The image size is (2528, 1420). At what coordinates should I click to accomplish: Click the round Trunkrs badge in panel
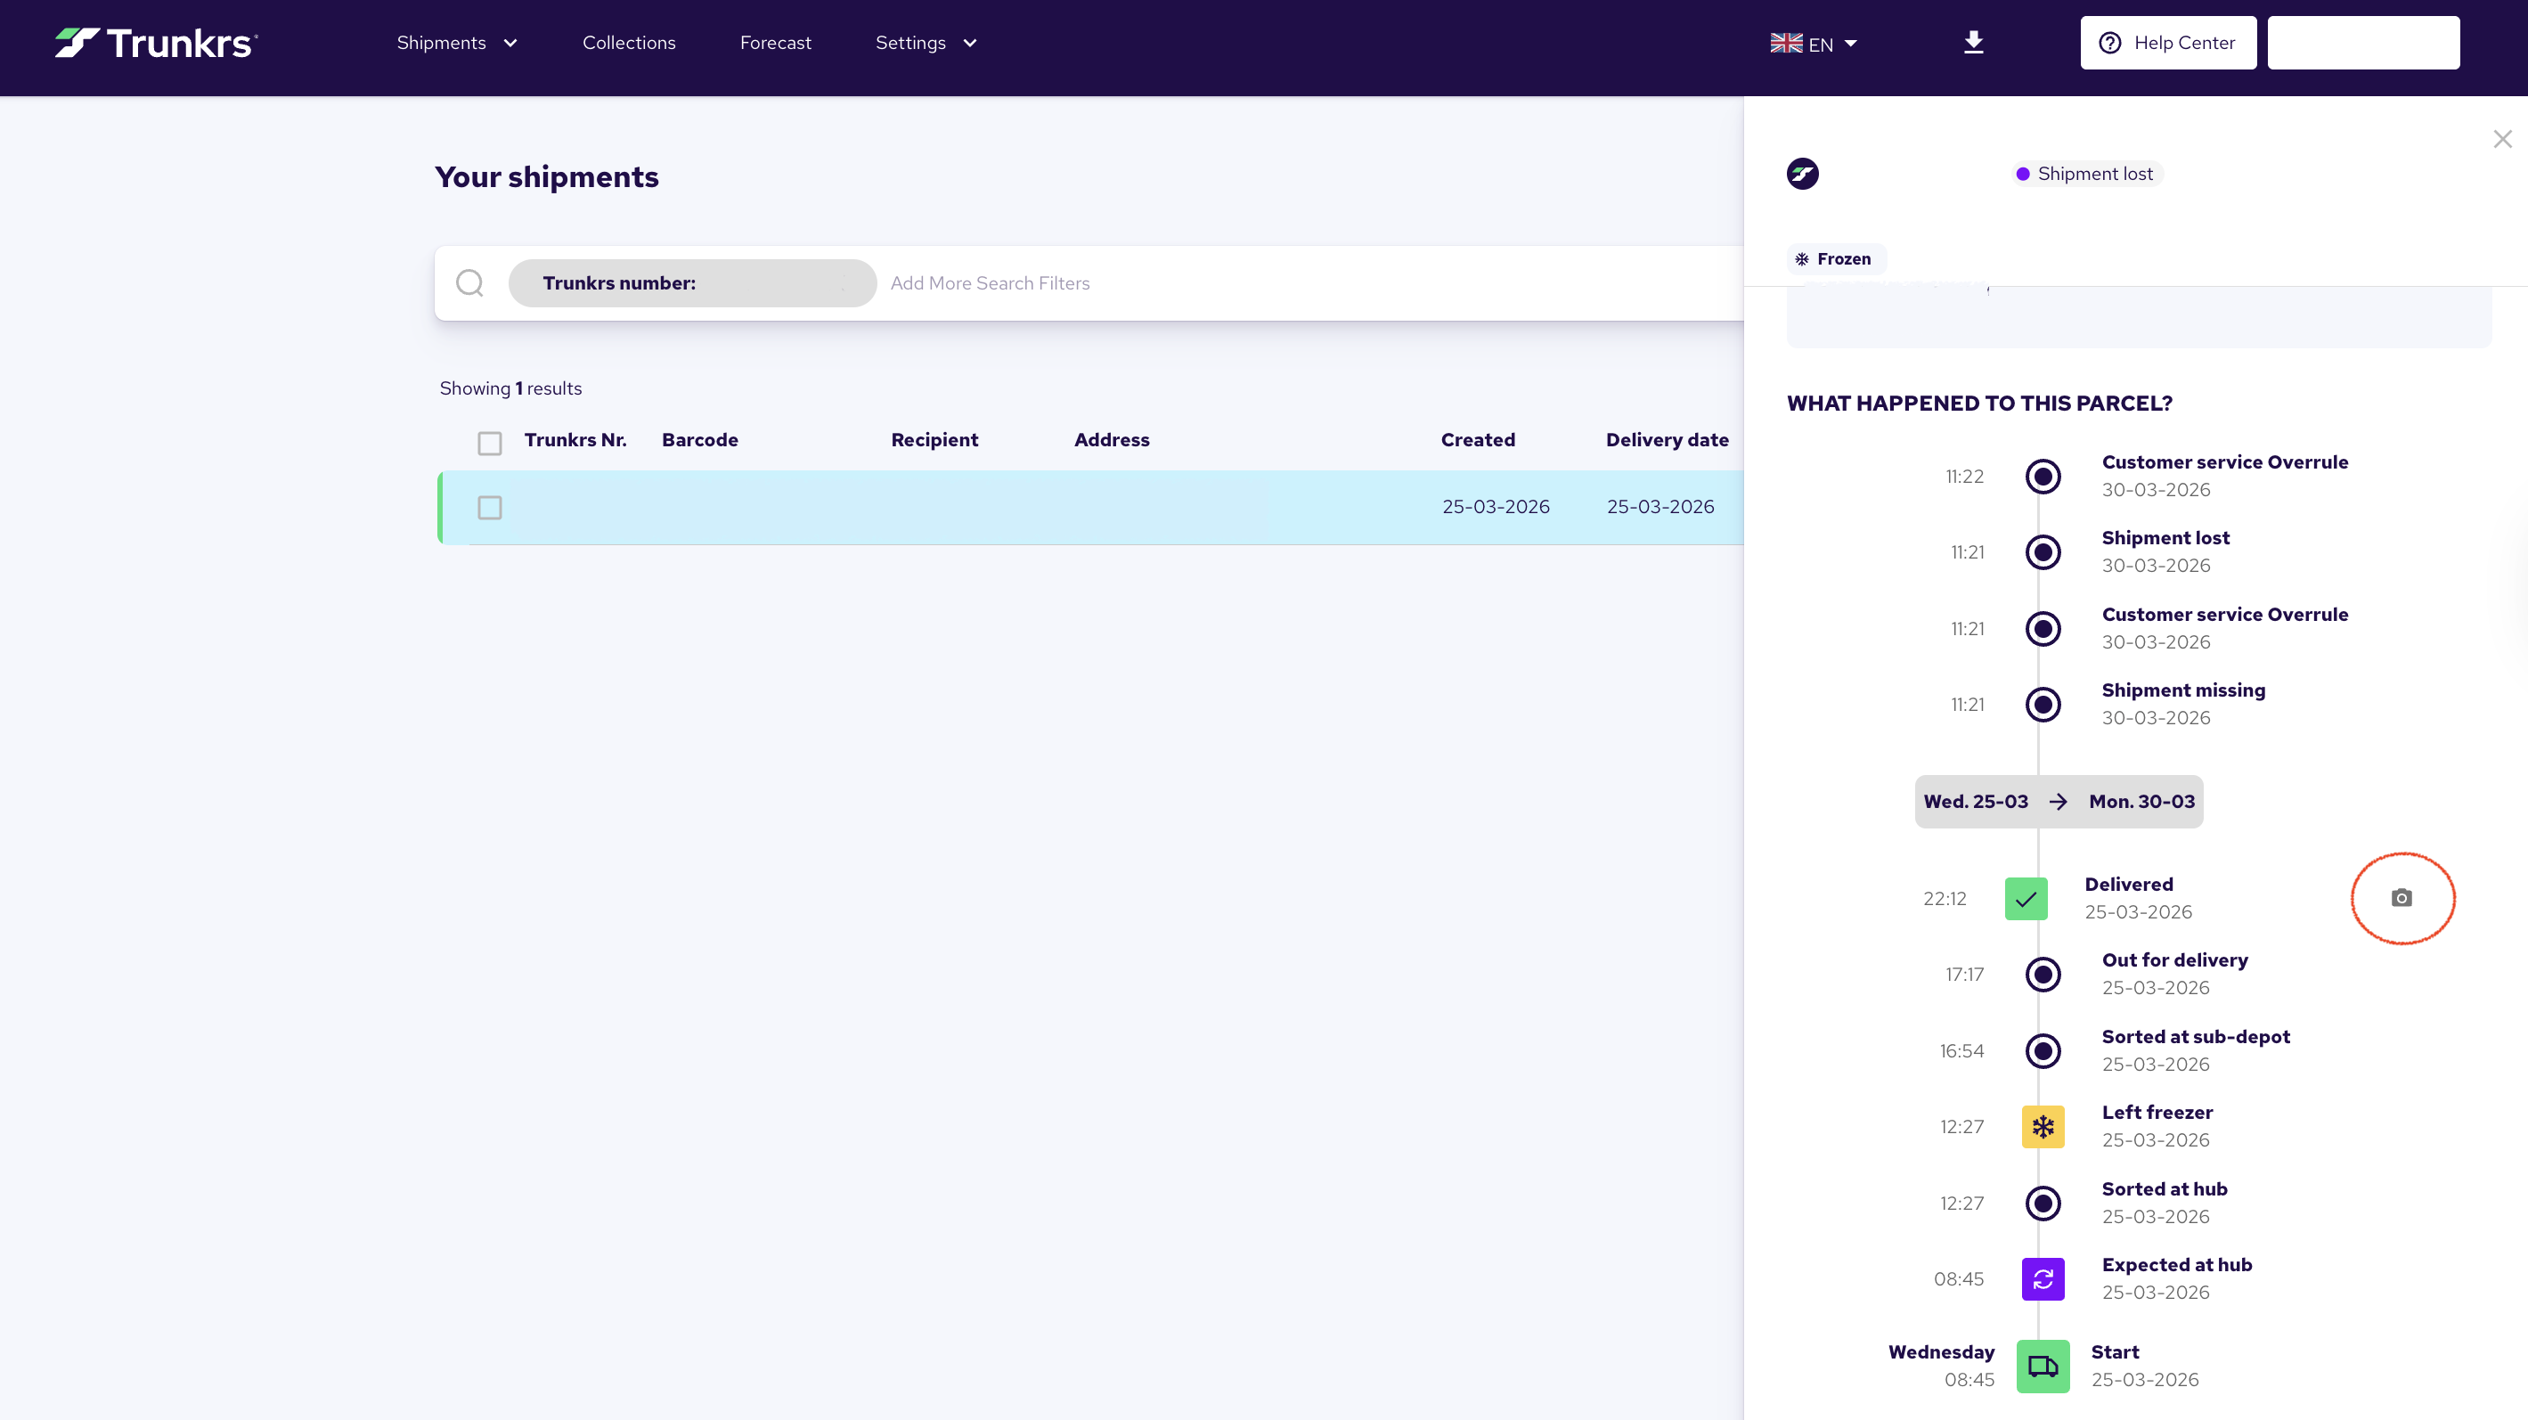1803,174
